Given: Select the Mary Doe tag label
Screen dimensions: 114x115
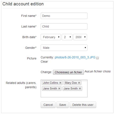Looking at the screenshot, I should coord(71,83).
